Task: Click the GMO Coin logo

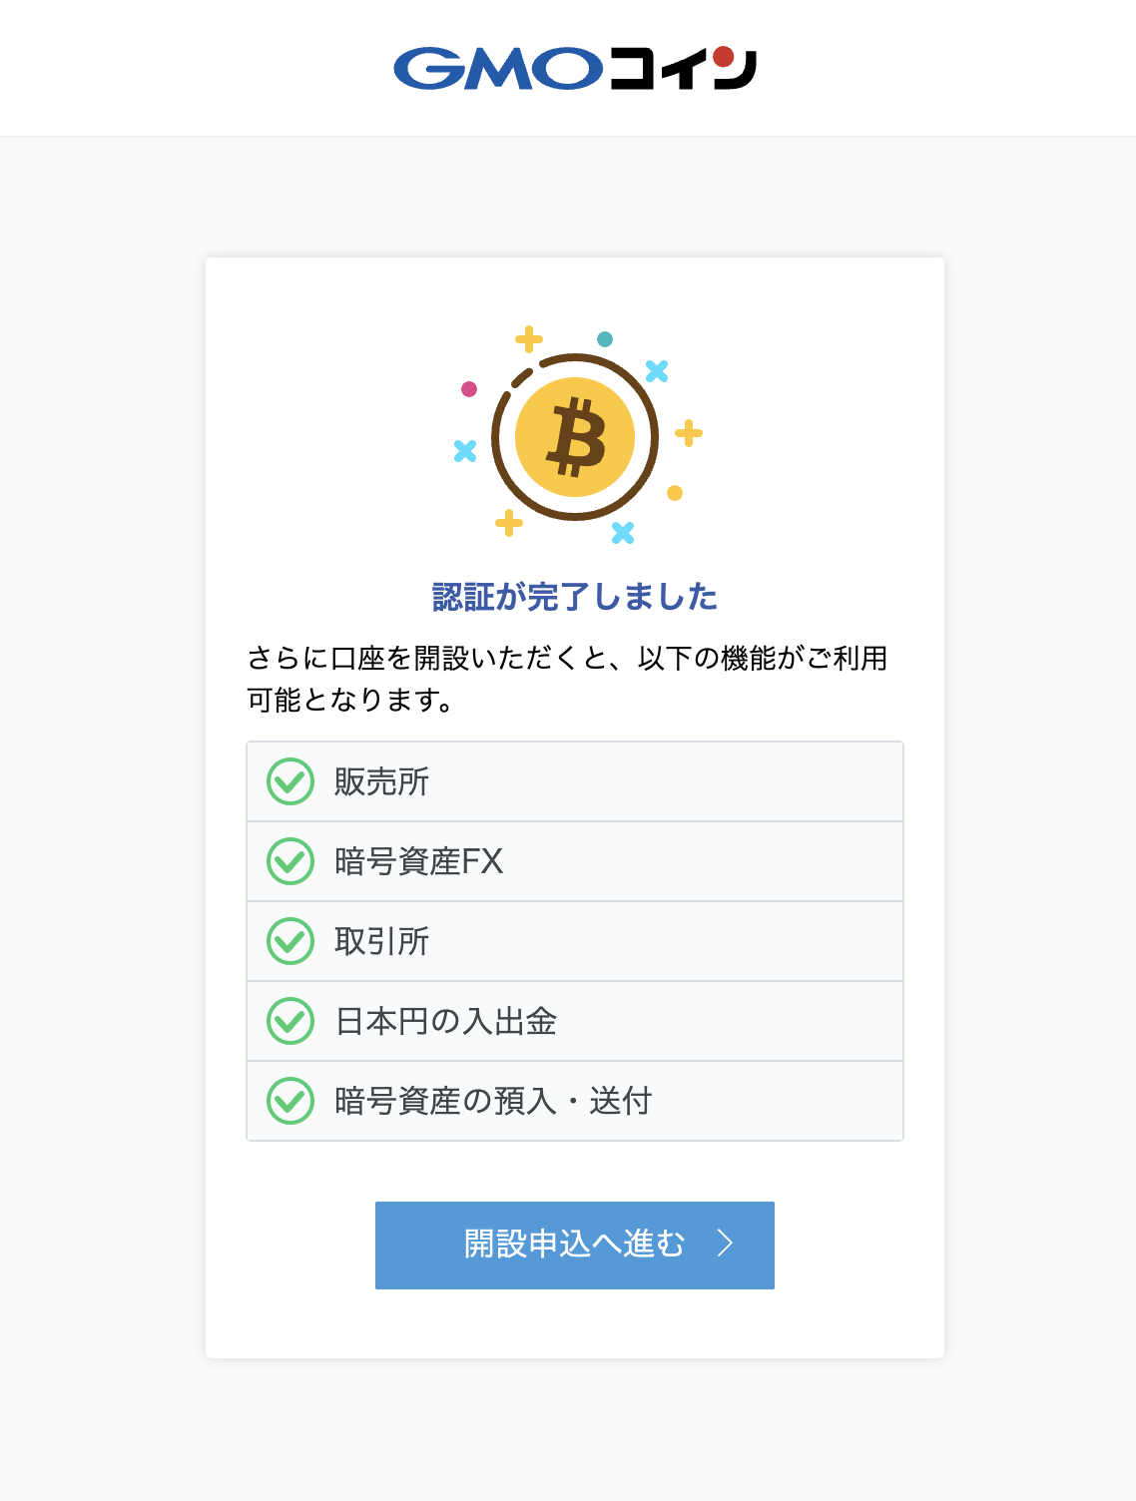Action: pyautogui.click(x=575, y=68)
